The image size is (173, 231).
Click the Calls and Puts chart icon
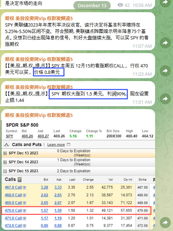pyautogui.click(x=6, y=144)
